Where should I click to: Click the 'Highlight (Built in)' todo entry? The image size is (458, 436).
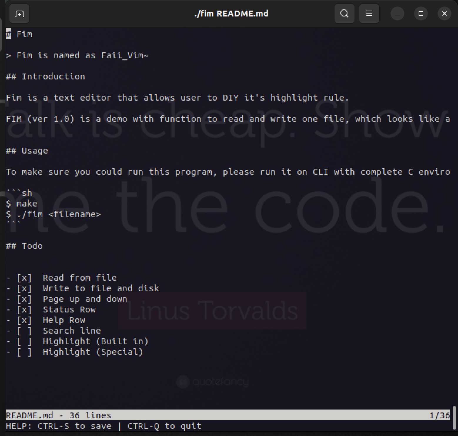coord(77,341)
